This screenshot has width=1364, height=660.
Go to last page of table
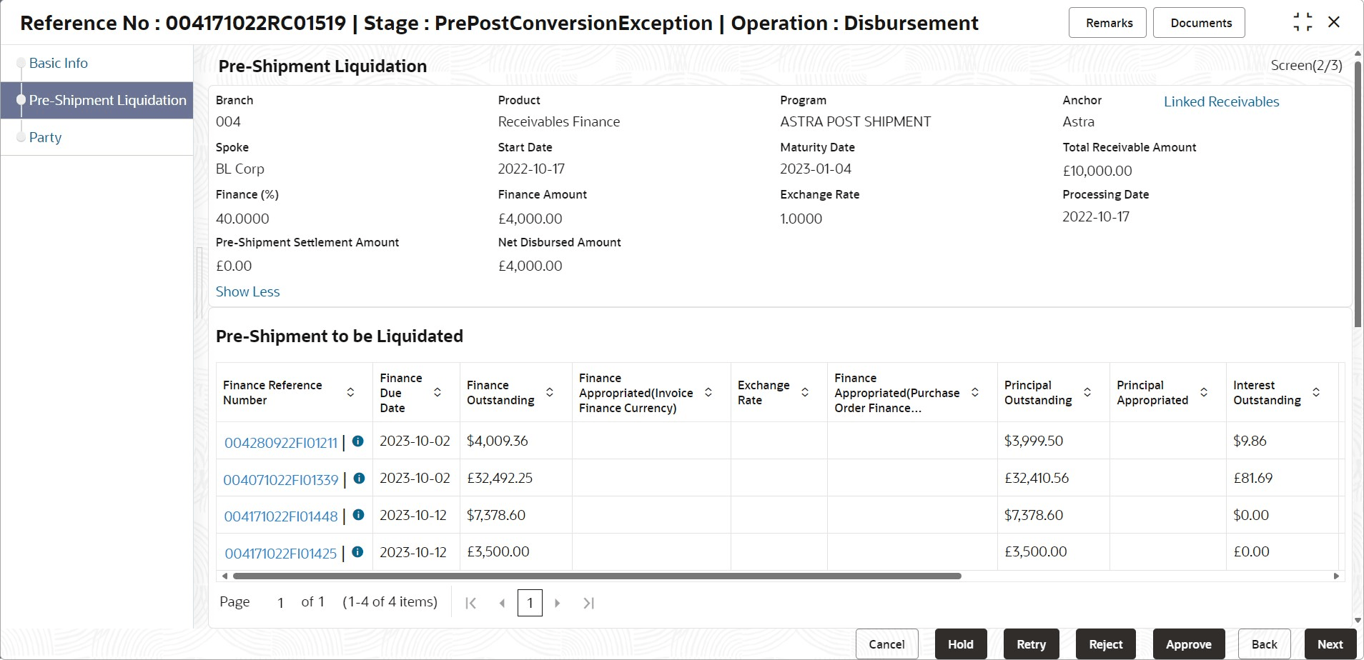click(588, 603)
